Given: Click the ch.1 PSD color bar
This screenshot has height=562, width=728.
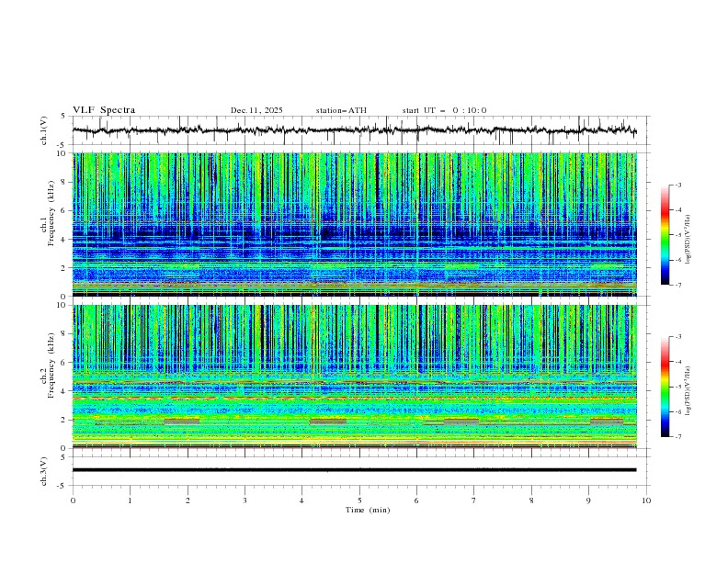Looking at the screenshot, I should click(665, 234).
